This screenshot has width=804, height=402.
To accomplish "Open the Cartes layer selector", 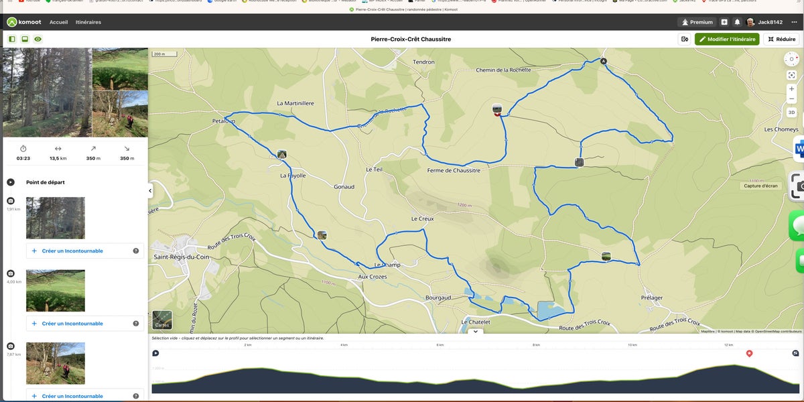I will click(x=162, y=320).
